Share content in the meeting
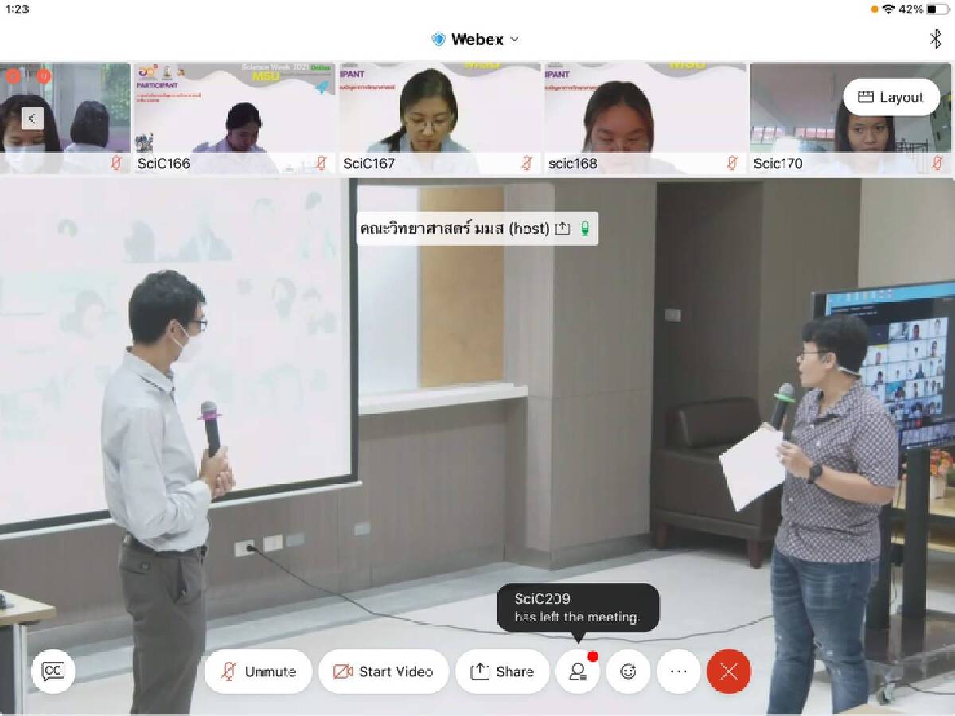955x716 pixels. 502,671
